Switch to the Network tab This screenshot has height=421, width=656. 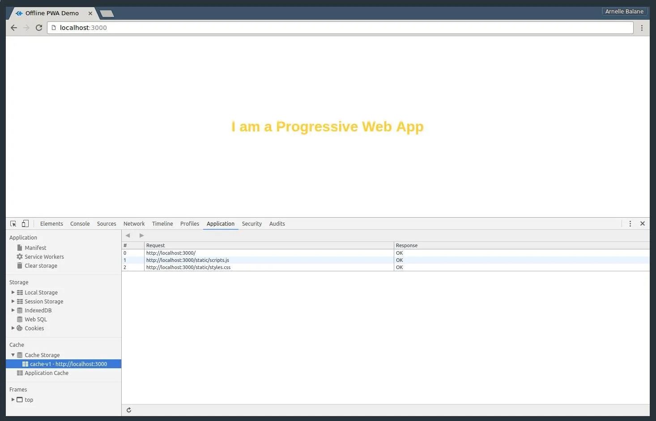134,223
